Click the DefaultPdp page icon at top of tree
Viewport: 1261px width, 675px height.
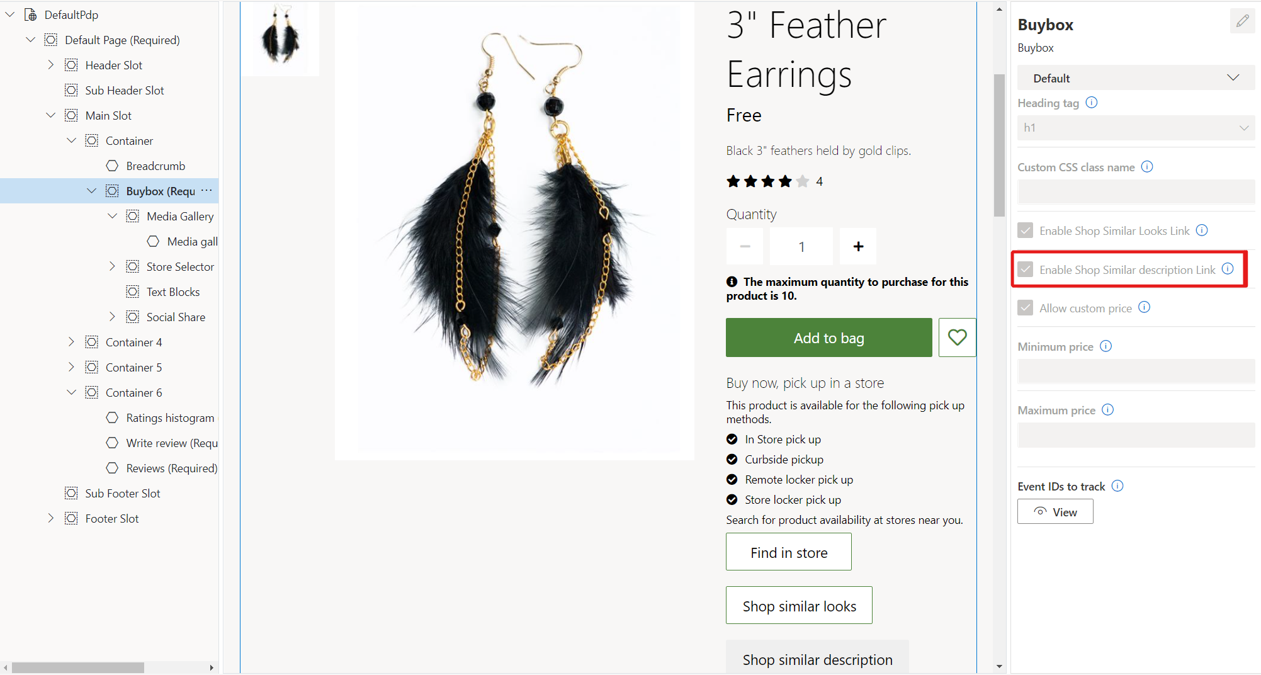coord(30,14)
